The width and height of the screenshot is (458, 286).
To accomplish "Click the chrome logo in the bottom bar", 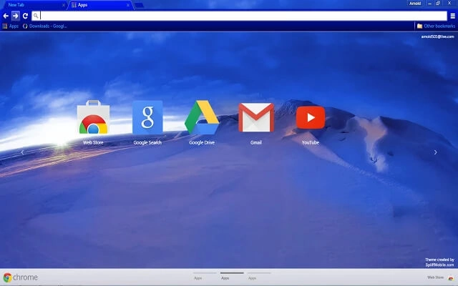I will (20, 277).
